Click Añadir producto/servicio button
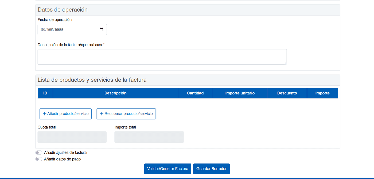The height and width of the screenshot is (179, 374). point(66,114)
